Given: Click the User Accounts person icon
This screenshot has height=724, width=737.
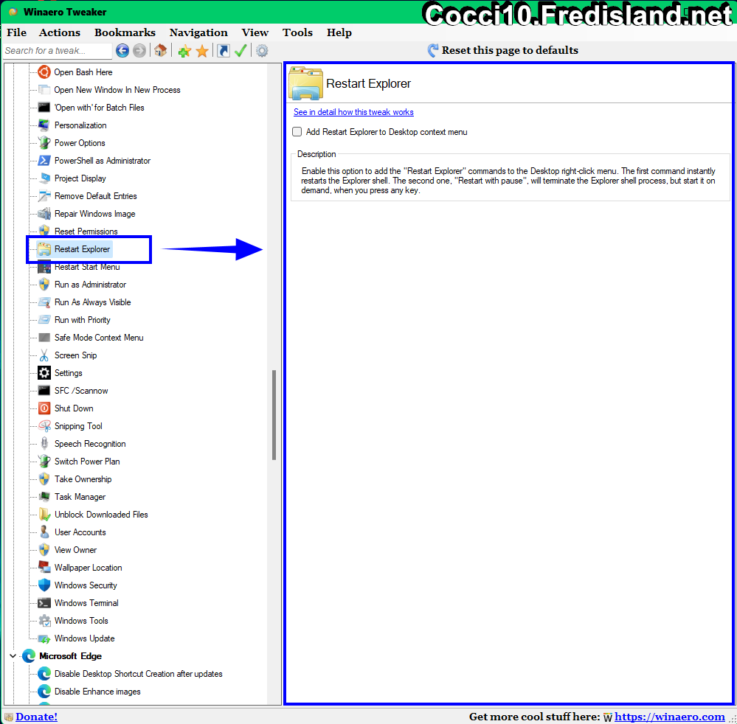Looking at the screenshot, I should 44,532.
